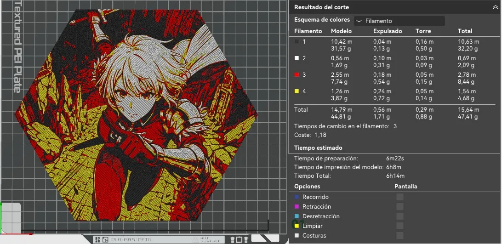
Task: Toggle the Desretracción display checkbox
Action: click(400, 216)
